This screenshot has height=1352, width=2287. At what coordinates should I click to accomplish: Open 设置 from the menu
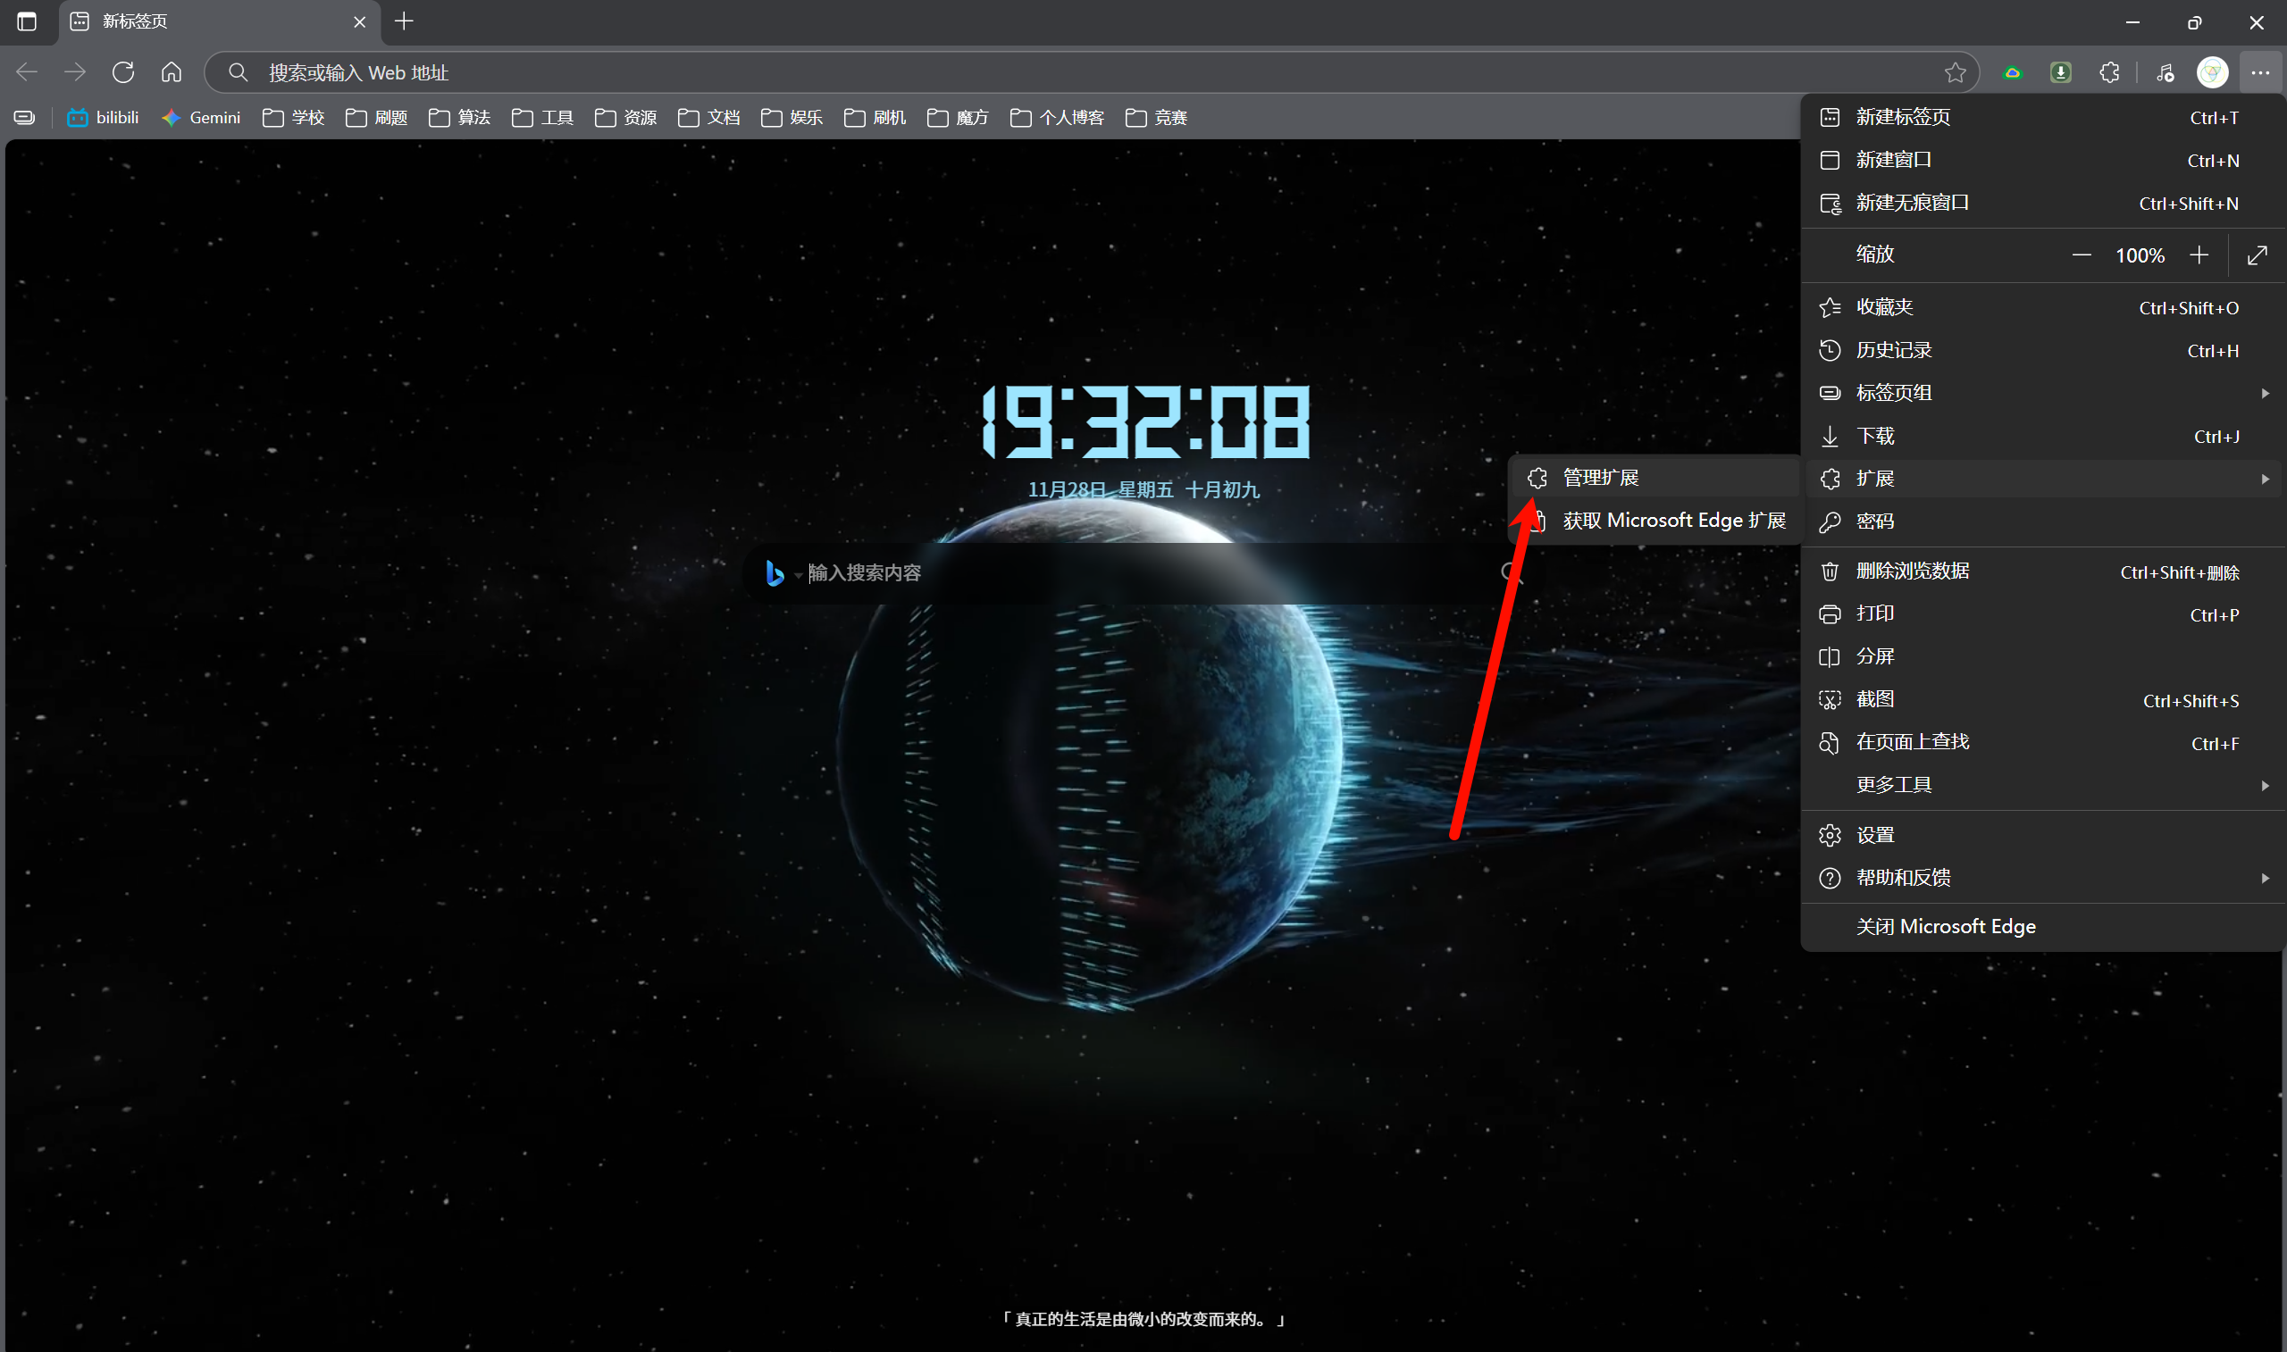pos(1875,835)
